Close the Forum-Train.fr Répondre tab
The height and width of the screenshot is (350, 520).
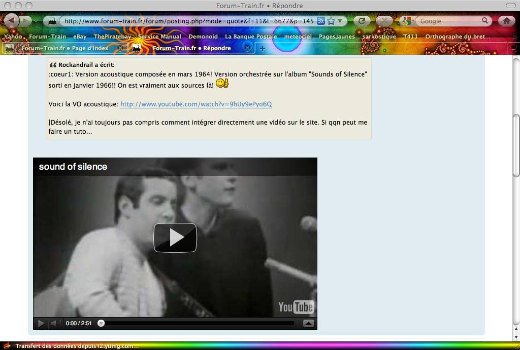coord(247,48)
